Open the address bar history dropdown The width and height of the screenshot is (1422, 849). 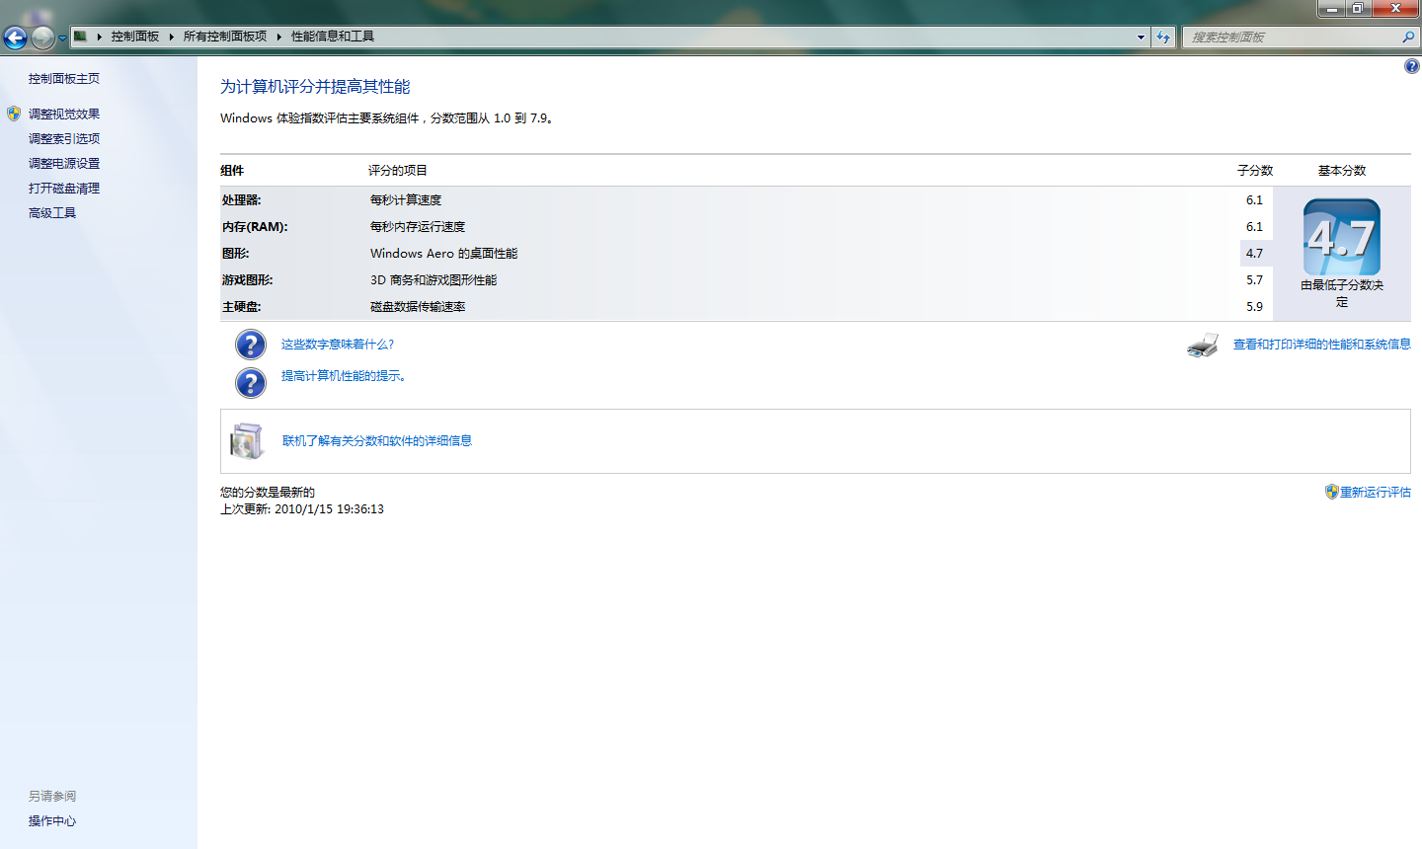pos(1141,38)
